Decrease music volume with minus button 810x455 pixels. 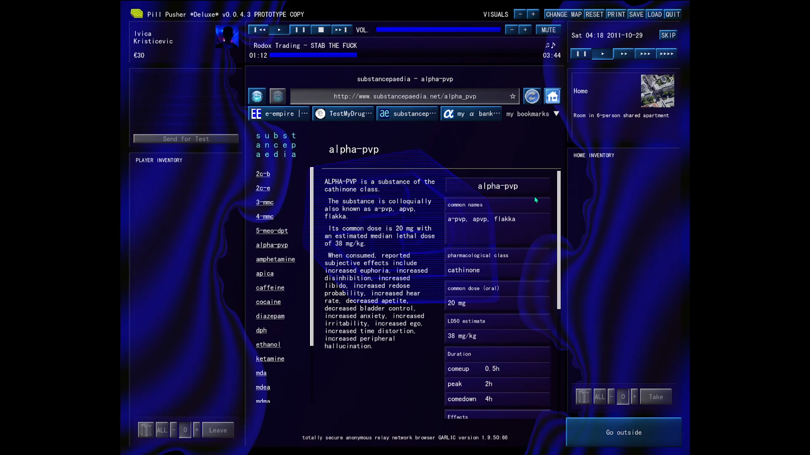512,30
